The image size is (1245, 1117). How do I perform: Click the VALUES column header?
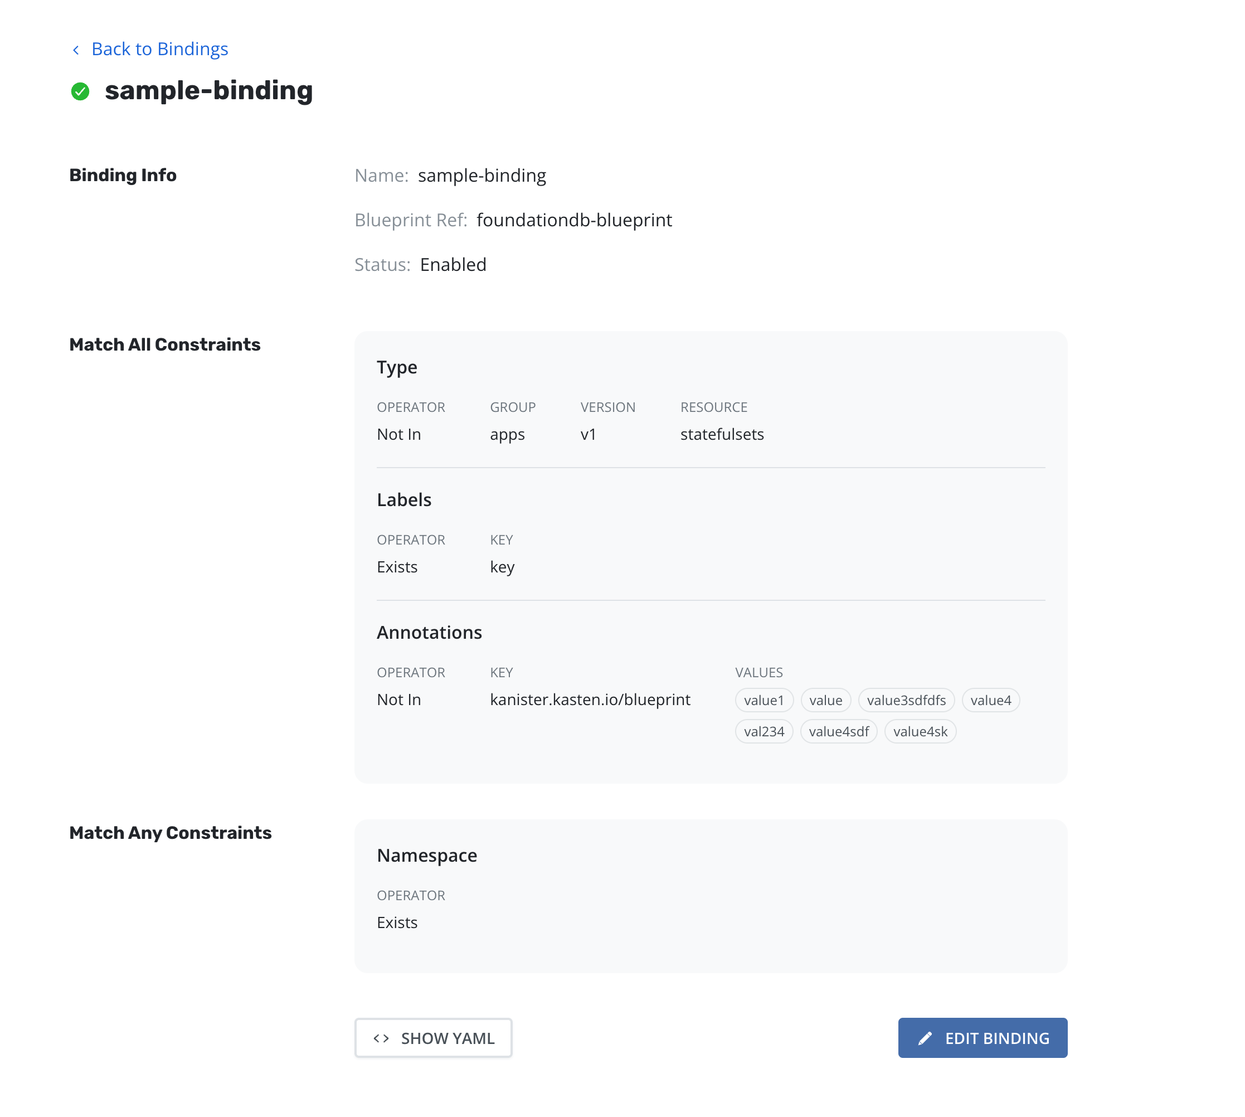(x=759, y=672)
